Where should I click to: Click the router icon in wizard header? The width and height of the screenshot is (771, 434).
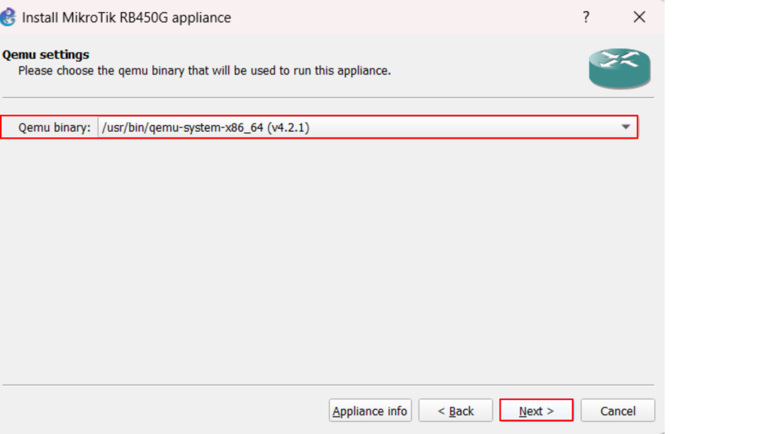coord(619,68)
